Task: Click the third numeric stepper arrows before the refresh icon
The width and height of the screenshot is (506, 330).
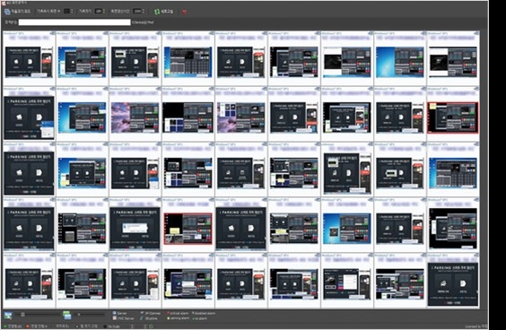Action: [x=144, y=12]
